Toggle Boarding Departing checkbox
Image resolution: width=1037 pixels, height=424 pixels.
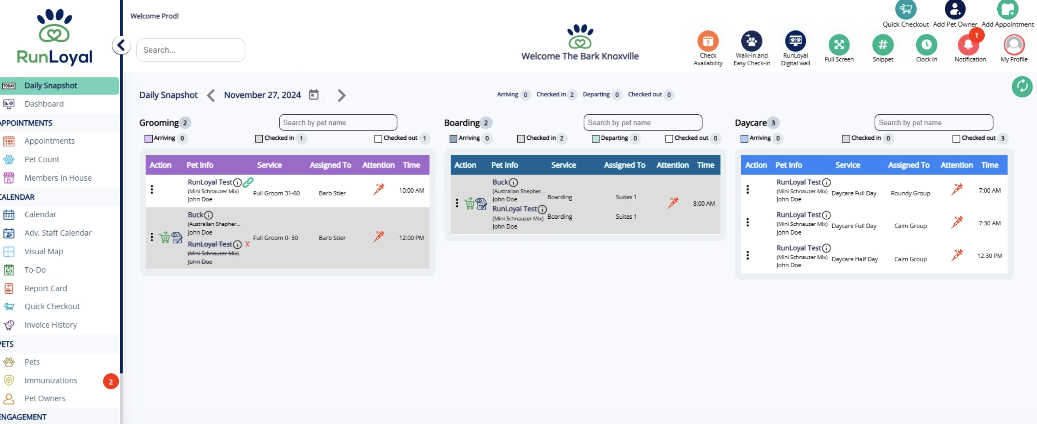tap(595, 139)
